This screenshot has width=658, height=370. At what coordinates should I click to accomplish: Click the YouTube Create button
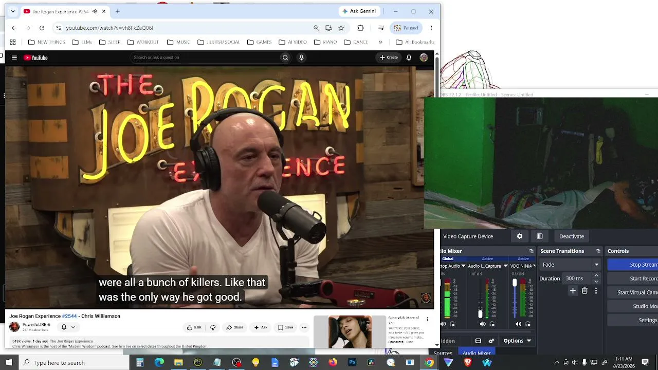click(389, 58)
